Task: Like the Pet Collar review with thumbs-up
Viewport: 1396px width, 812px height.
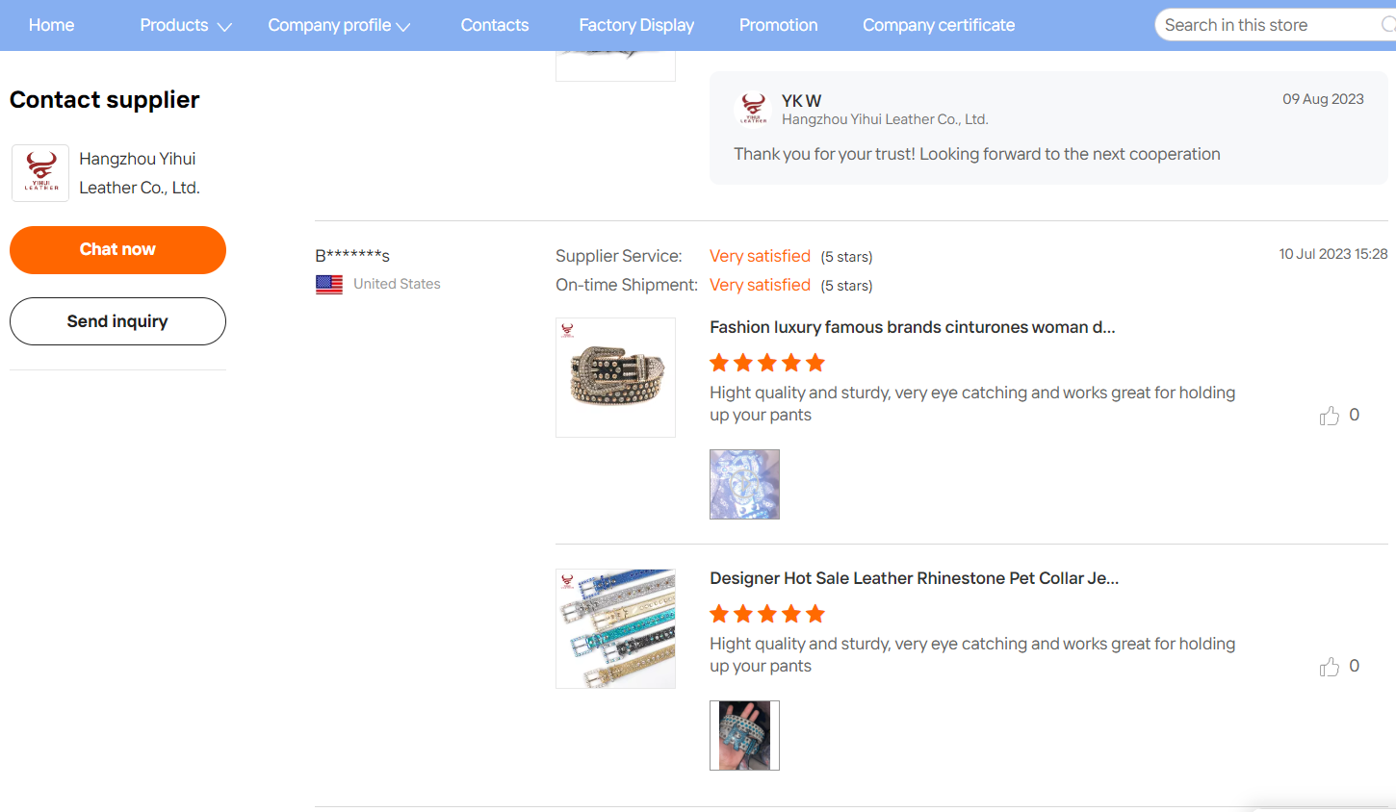Action: tap(1329, 667)
